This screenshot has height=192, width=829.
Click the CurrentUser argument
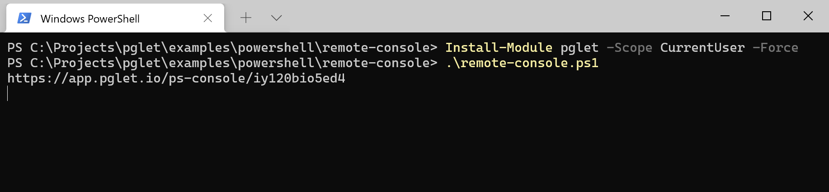(702, 48)
